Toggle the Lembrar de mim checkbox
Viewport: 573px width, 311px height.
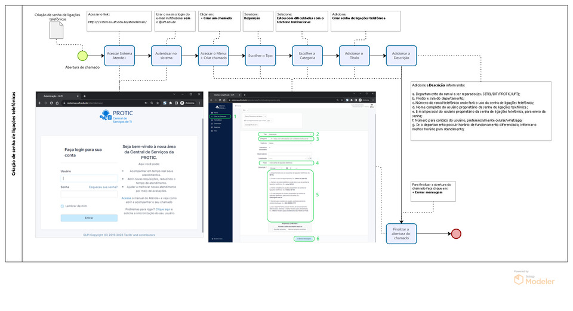[63, 206]
